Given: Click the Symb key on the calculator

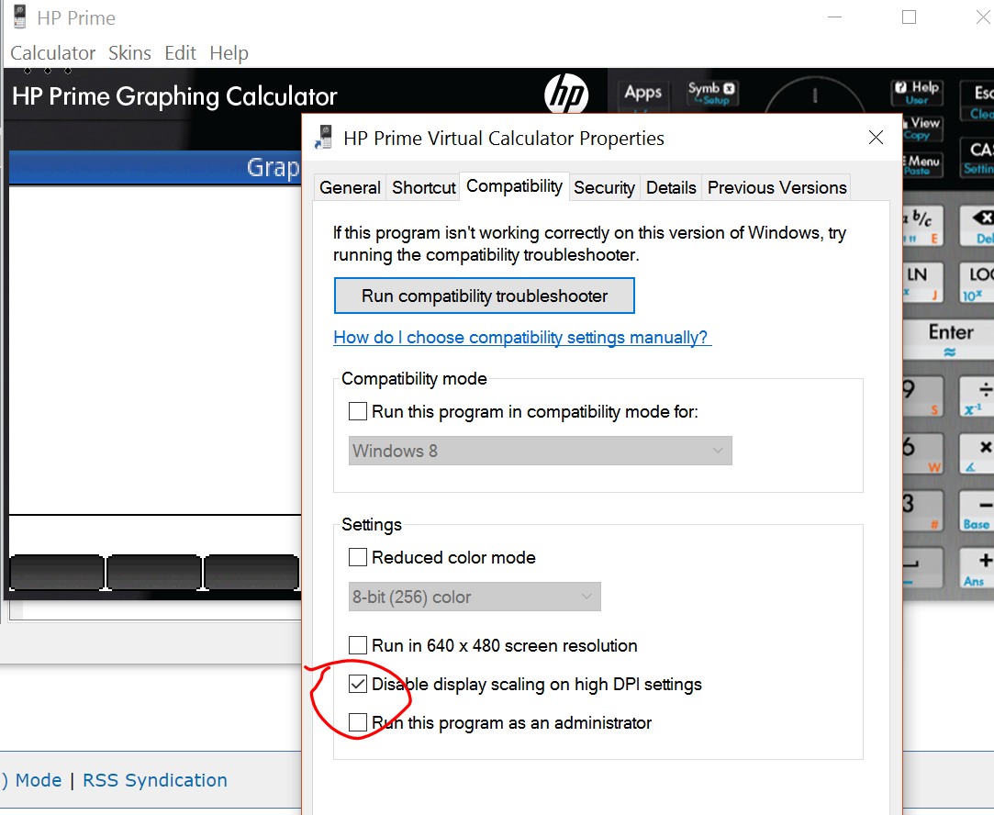Looking at the screenshot, I should coord(711,94).
